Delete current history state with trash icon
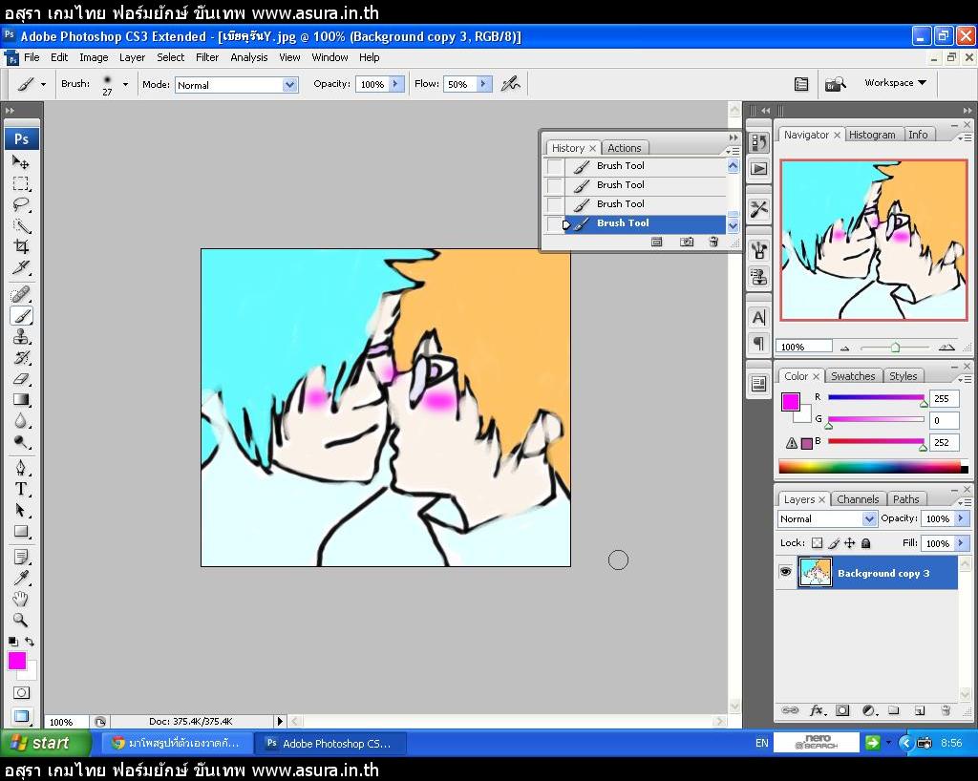Viewport: 978px width, 781px height. [713, 242]
